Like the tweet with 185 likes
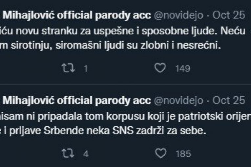This screenshot has height=167, width=251. [160, 153]
